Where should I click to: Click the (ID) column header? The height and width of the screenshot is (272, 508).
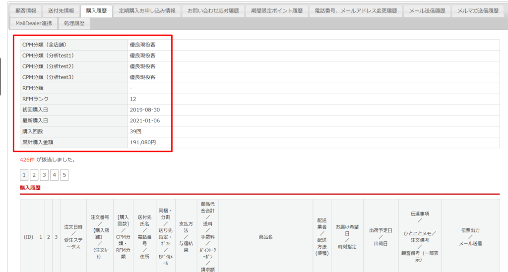pos(28,237)
